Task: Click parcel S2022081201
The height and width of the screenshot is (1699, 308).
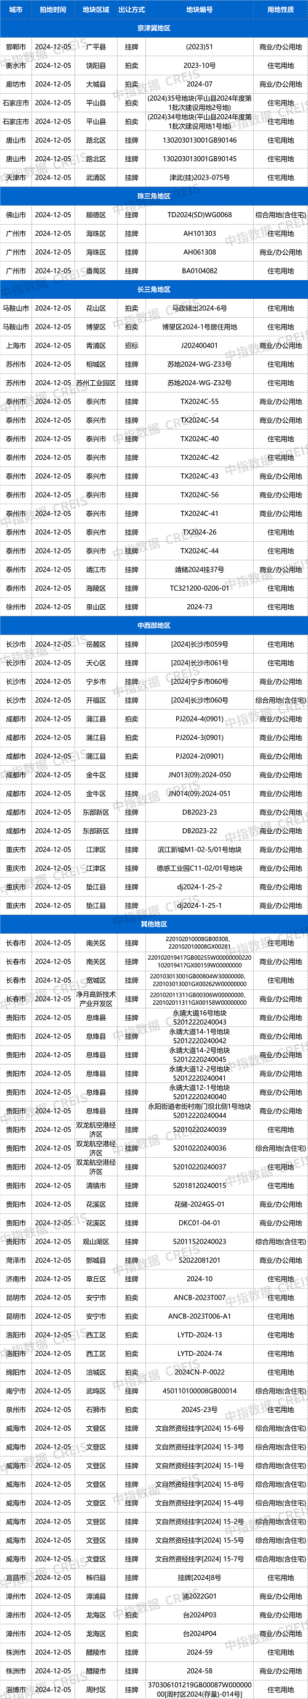Action: click(x=200, y=1260)
